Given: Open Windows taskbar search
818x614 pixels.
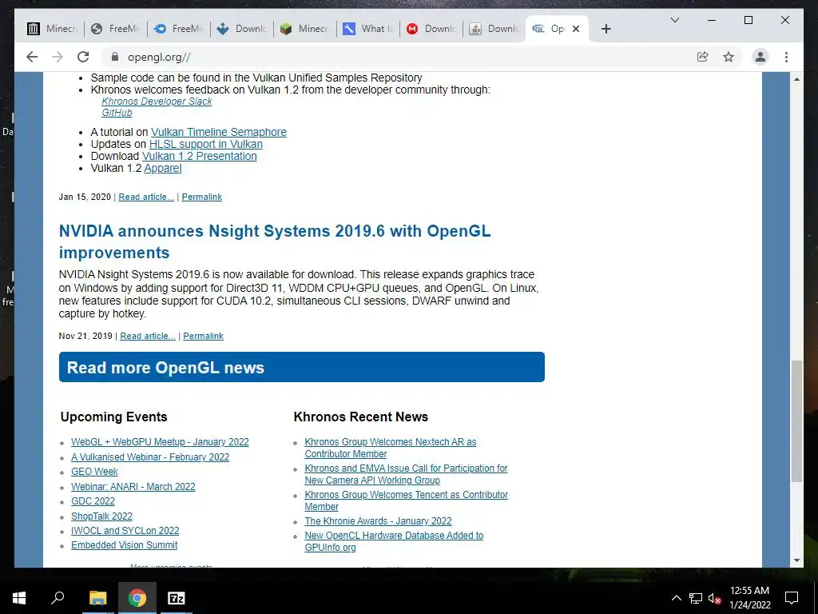Looking at the screenshot, I should [58, 598].
